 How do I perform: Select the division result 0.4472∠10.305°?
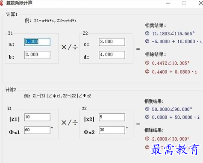pos(171,63)
